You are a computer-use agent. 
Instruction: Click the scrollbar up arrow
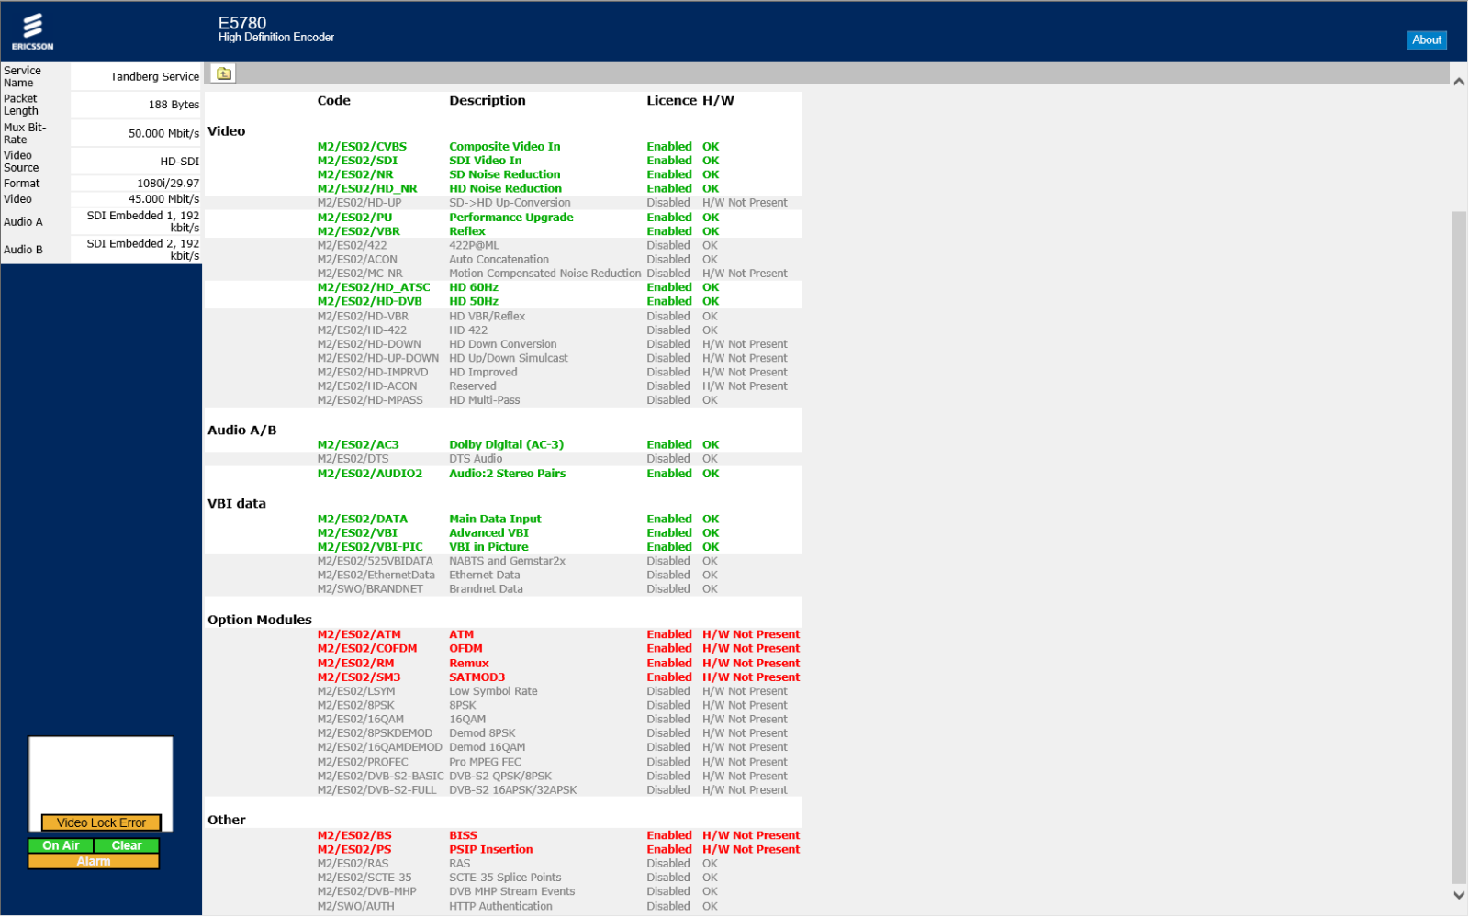(x=1459, y=82)
